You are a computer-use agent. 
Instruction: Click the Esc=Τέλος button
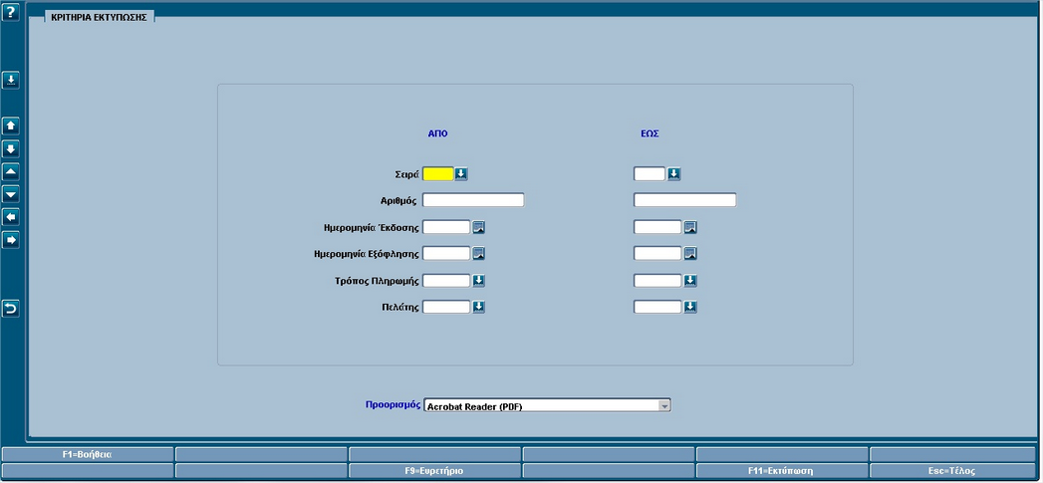952,471
